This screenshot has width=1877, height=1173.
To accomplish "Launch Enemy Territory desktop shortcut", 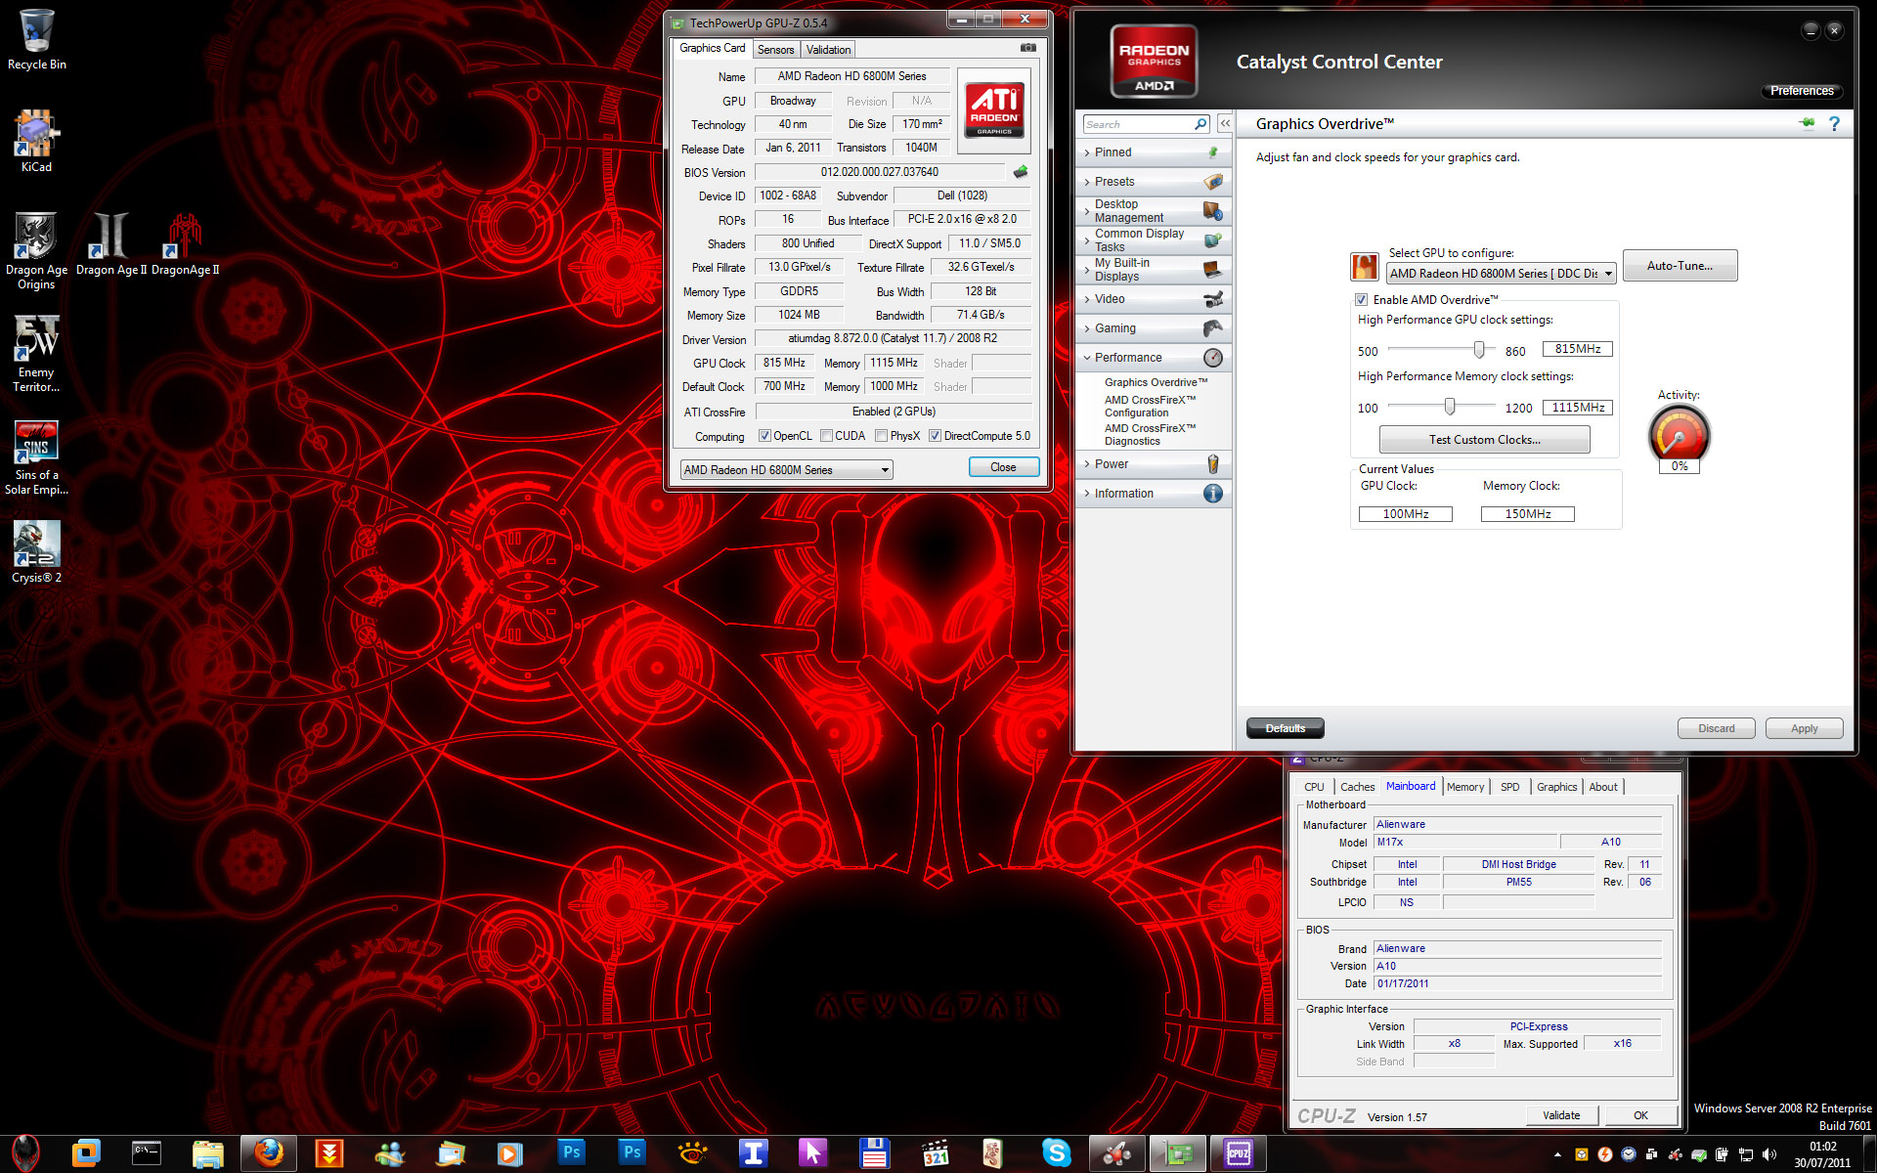I will point(36,353).
